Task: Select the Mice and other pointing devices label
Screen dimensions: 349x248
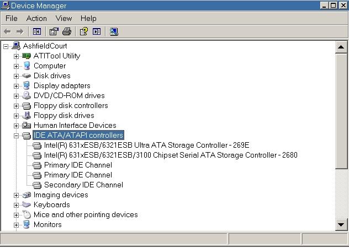Action: pos(86,214)
